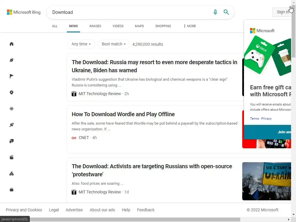Click 'MIT Technology Review' source name, 2h article
Viewport: 296px width, 222px height.
click(100, 94)
